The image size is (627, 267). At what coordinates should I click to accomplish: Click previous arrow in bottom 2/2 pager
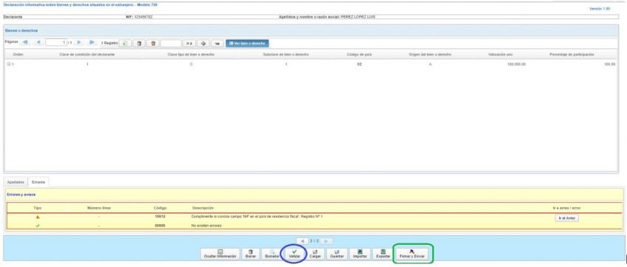(303, 241)
